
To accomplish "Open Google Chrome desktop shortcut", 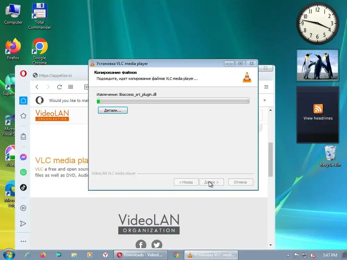I will (39, 51).
